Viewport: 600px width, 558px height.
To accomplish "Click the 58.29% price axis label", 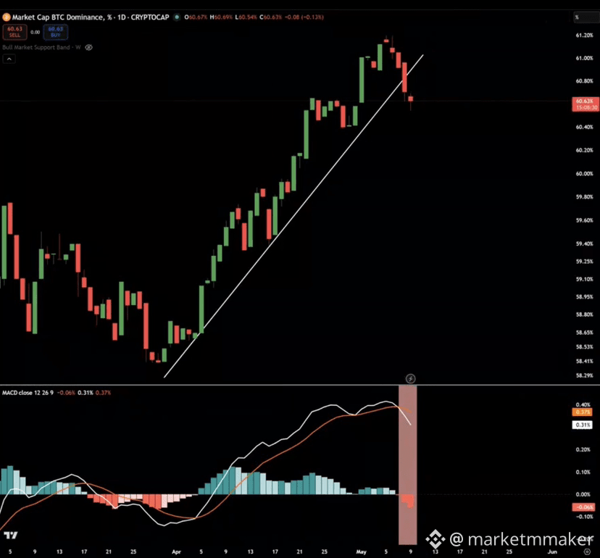I will [x=584, y=375].
